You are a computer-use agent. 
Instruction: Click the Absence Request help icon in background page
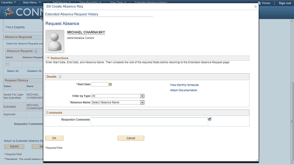click(x=36, y=51)
